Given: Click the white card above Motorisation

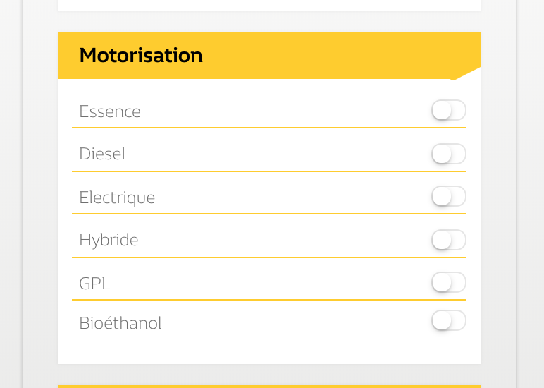Looking at the screenshot, I should pyautogui.click(x=269, y=6).
